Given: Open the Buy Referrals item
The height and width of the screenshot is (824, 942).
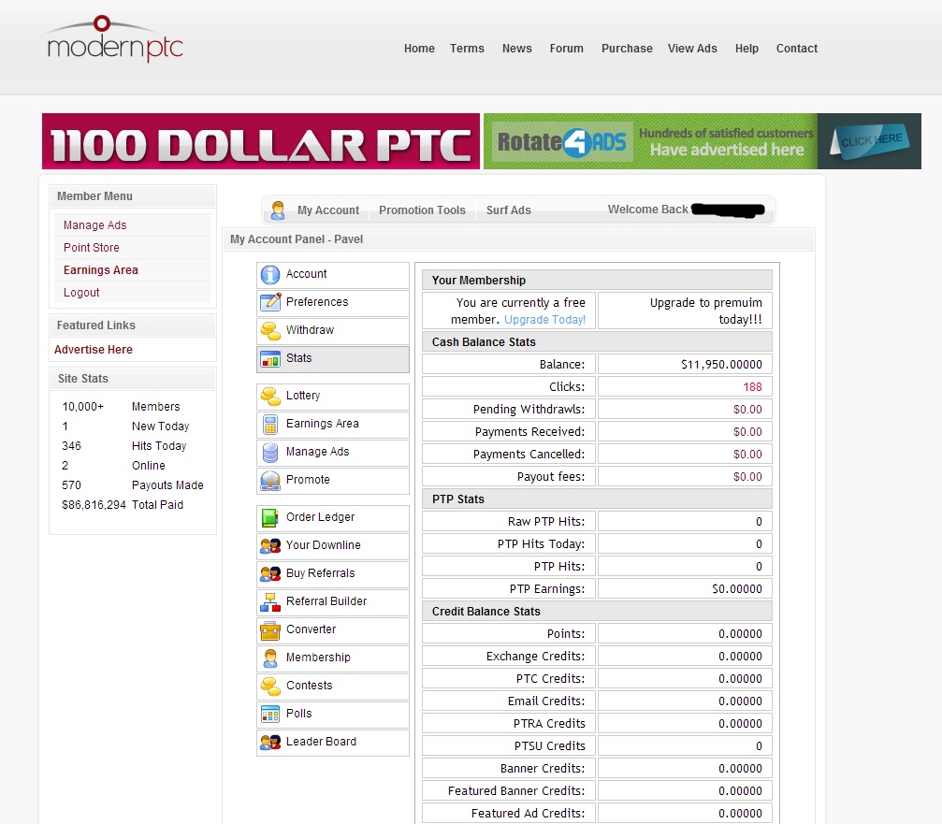Looking at the screenshot, I should (x=333, y=573).
